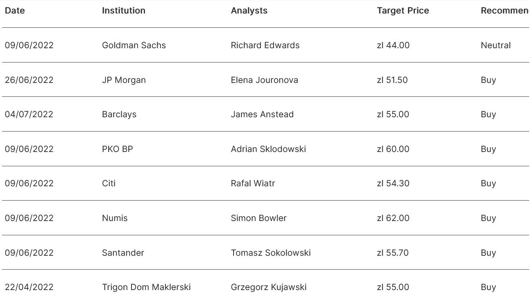Click the Institution column header
Viewport: 530px width, 297px height.
pos(123,11)
